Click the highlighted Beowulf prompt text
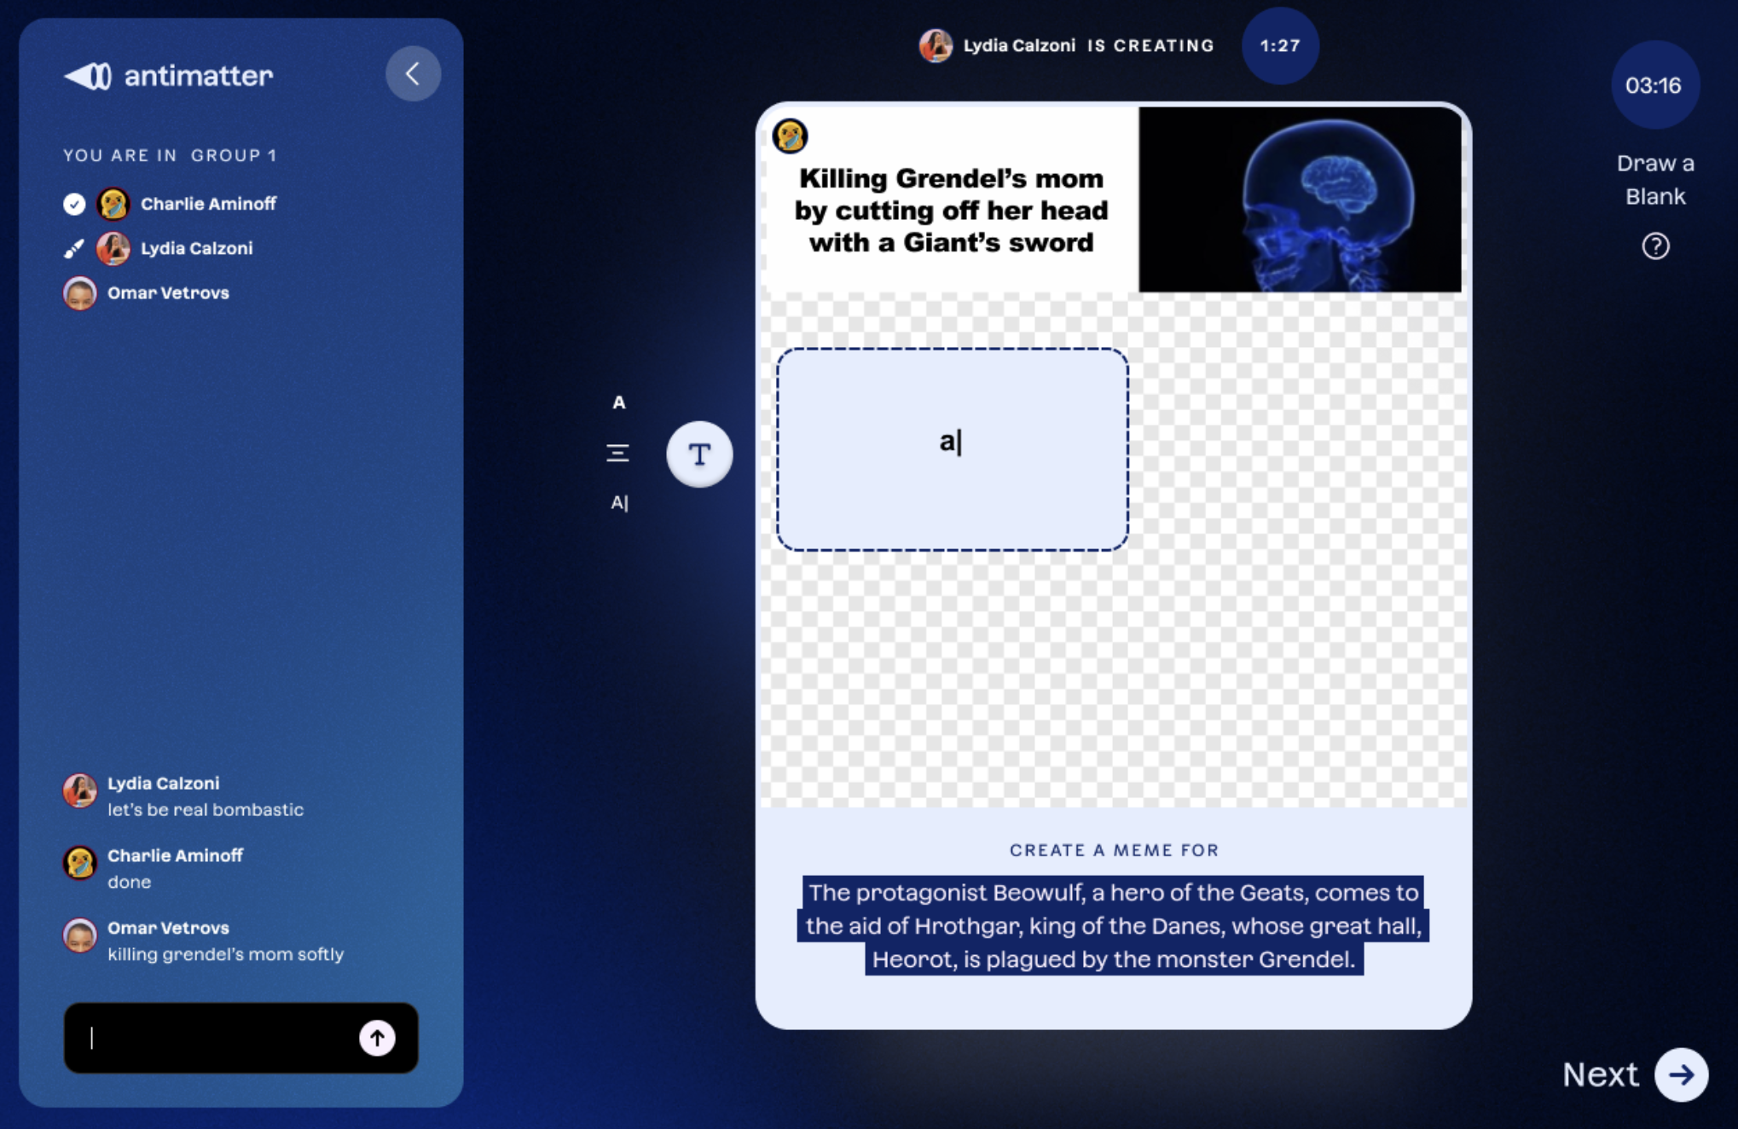Image resolution: width=1738 pixels, height=1129 pixels. click(x=1113, y=926)
